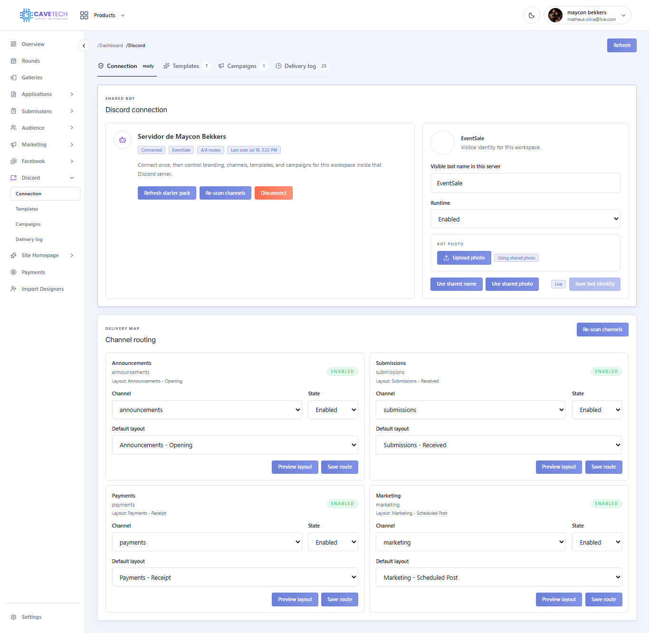Open submissions channel dropdown

point(471,410)
